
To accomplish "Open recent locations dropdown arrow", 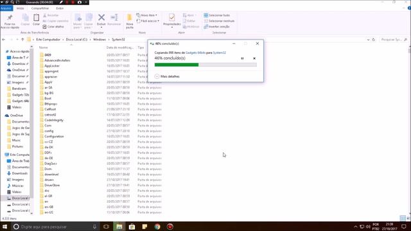I will [x=17, y=40].
